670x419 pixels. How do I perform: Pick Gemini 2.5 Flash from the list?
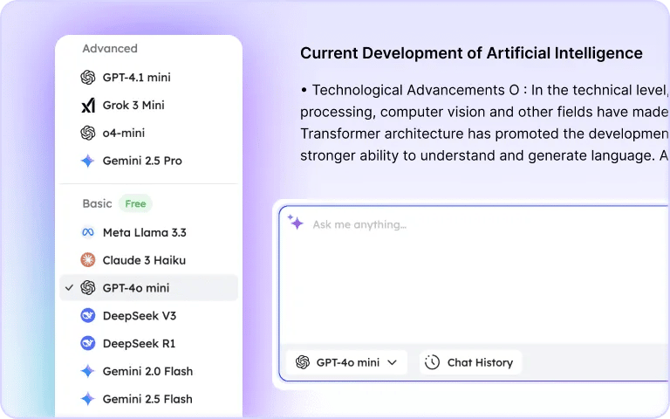(x=147, y=400)
